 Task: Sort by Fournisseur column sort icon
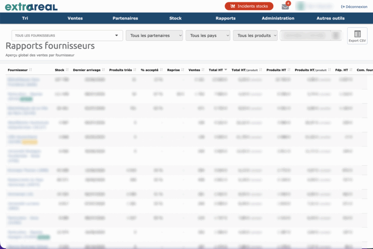(x=31, y=70)
